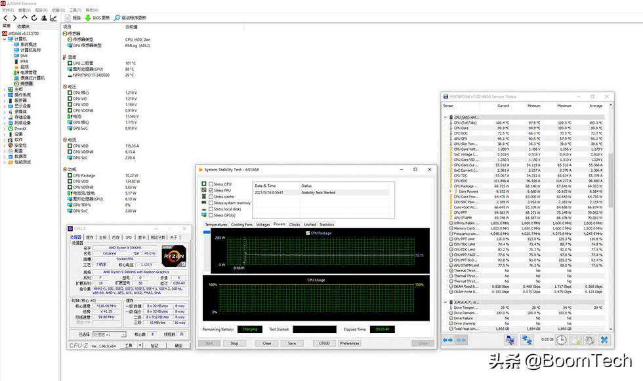Switch to the Statistics tab
643x381 pixels.
point(326,224)
